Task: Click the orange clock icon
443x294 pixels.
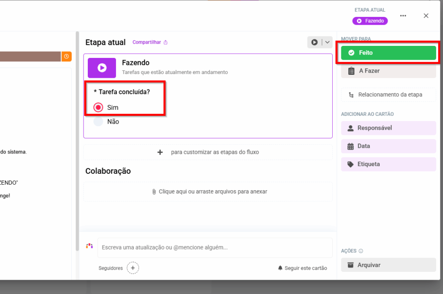Action: 66,56
